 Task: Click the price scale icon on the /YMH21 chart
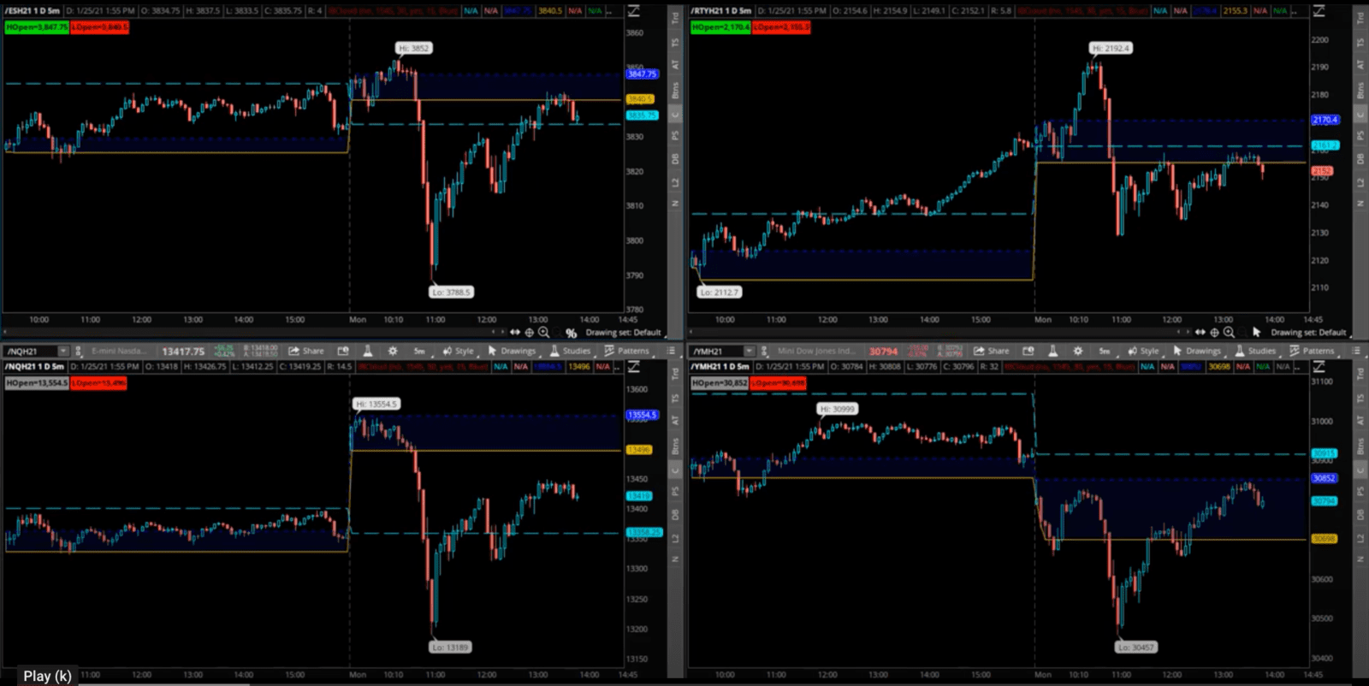(x=1319, y=366)
